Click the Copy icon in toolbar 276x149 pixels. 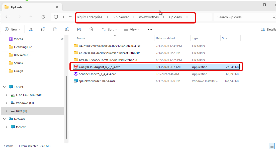coord(43,29)
